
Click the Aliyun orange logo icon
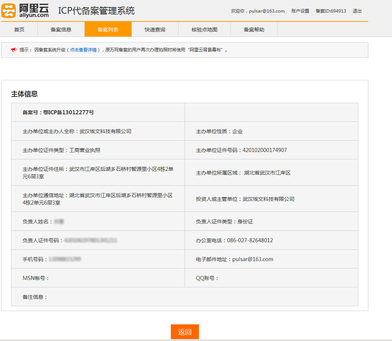9,11
